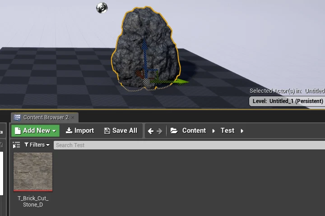
Task: Select the Test breadcrumb
Action: point(227,130)
